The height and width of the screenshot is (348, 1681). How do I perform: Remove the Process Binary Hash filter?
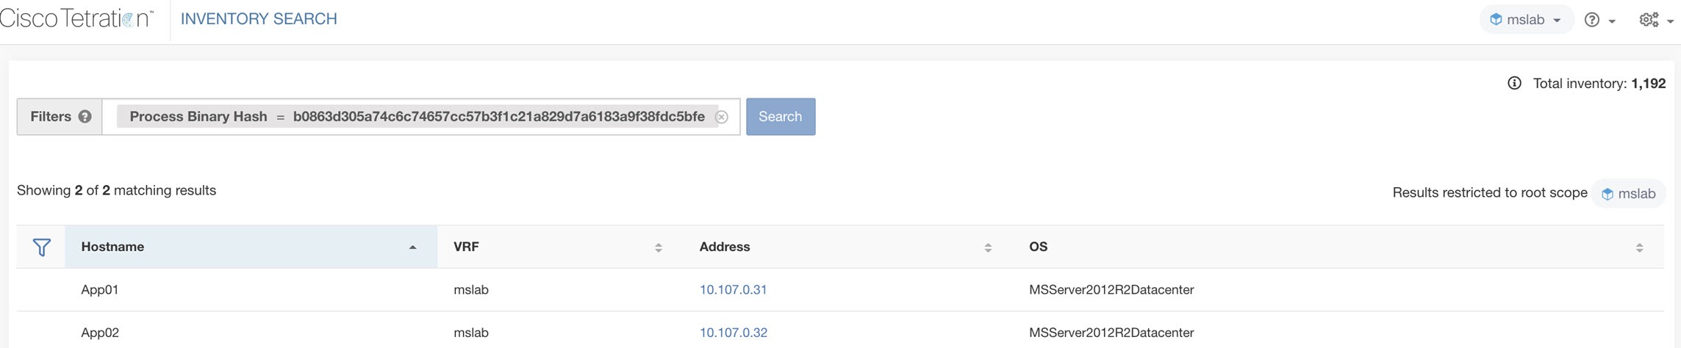[722, 117]
